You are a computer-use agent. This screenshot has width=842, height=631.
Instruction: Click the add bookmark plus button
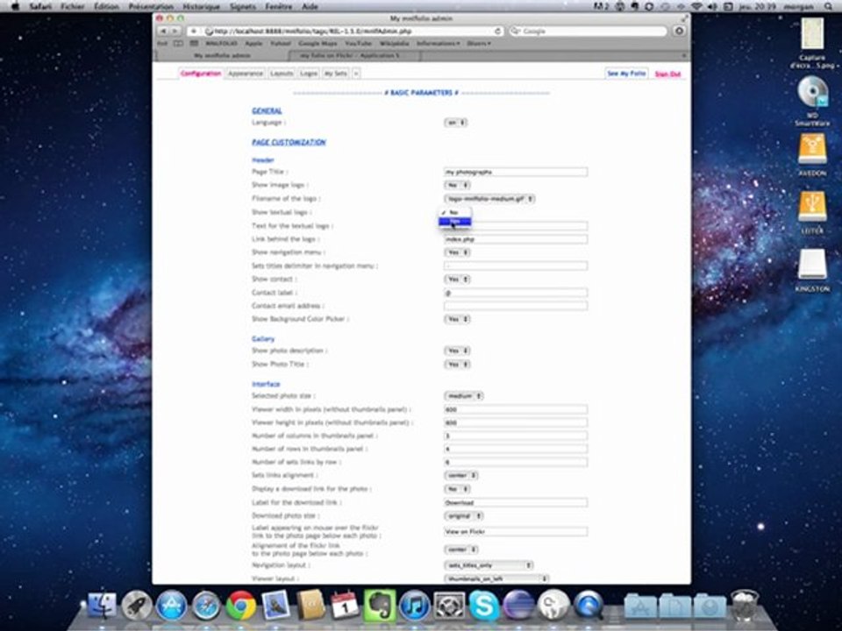[194, 32]
